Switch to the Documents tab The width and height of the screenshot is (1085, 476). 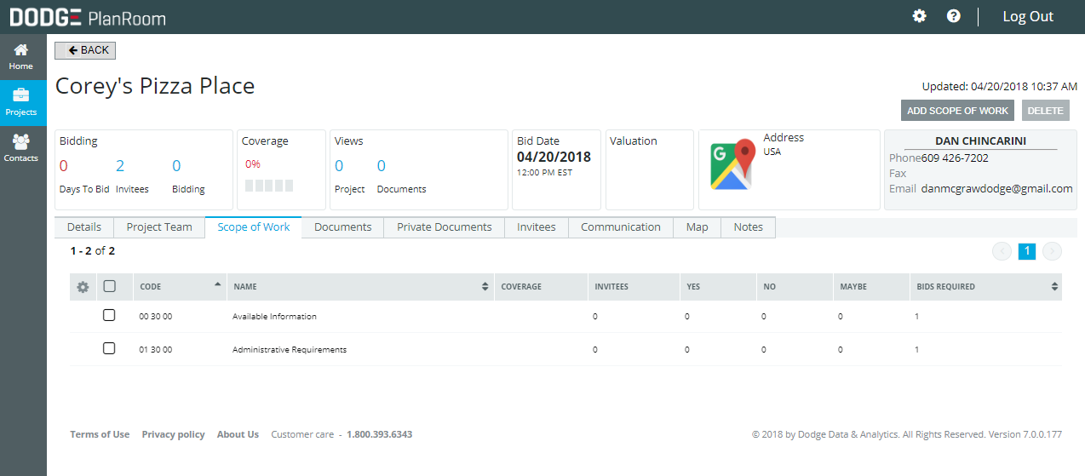[342, 227]
